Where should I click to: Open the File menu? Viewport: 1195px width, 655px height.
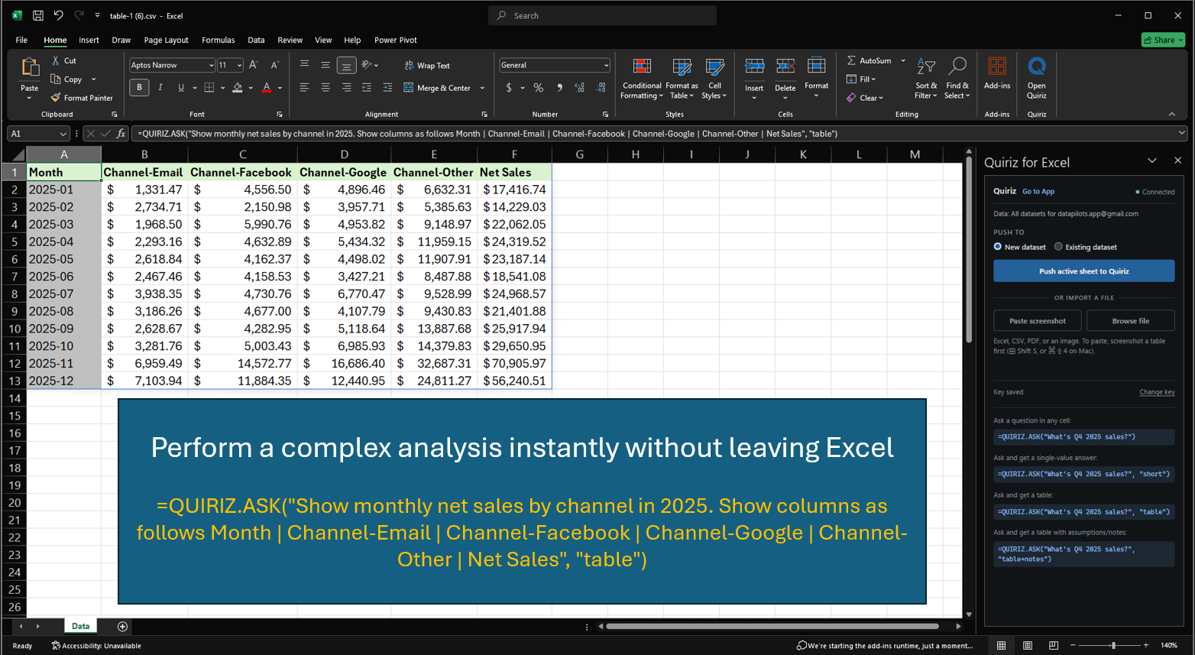tap(21, 40)
